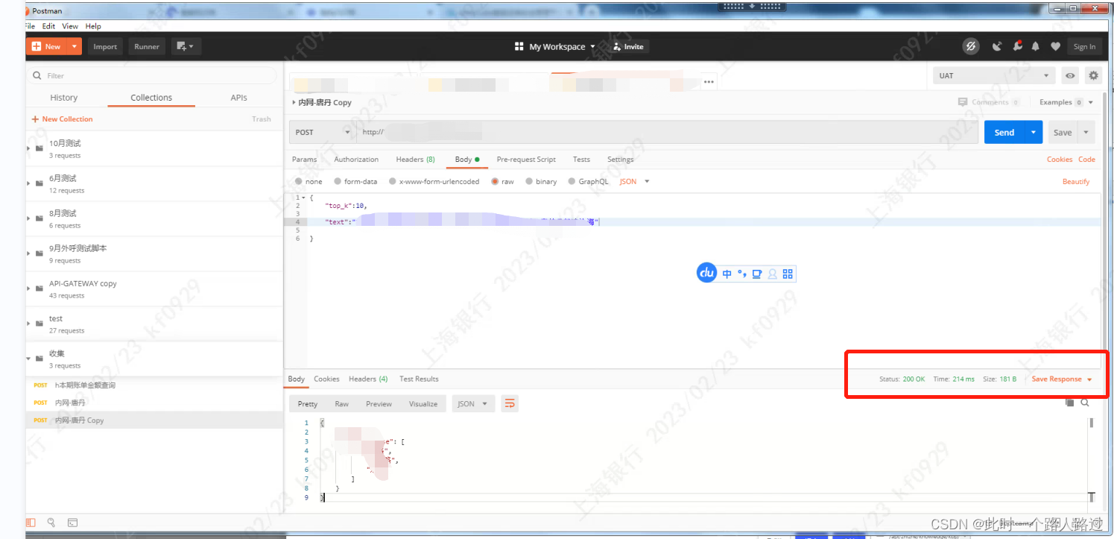Click the Invite people icon
1114x539 pixels.
click(x=617, y=46)
